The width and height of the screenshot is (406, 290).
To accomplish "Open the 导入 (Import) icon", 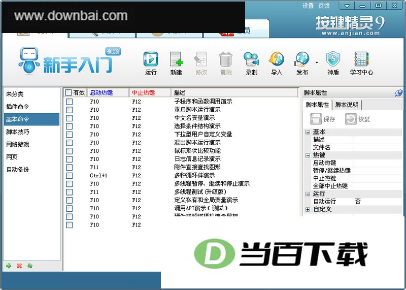I will pyautogui.click(x=276, y=59).
